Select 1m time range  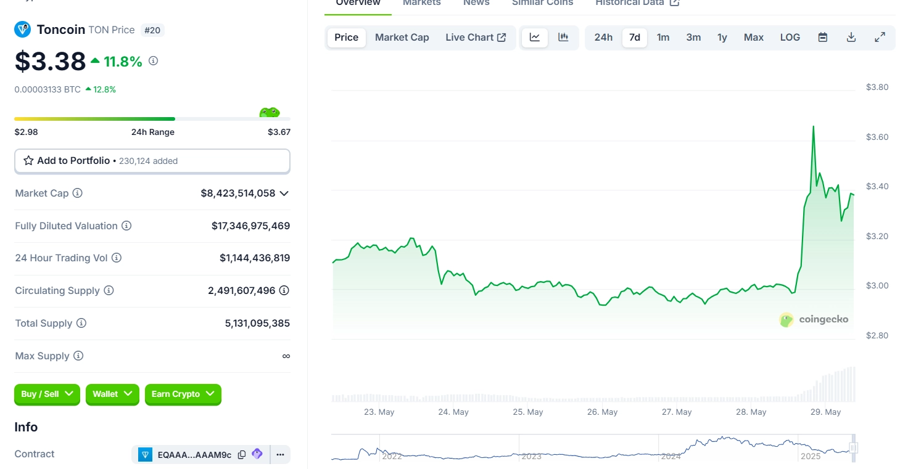663,38
